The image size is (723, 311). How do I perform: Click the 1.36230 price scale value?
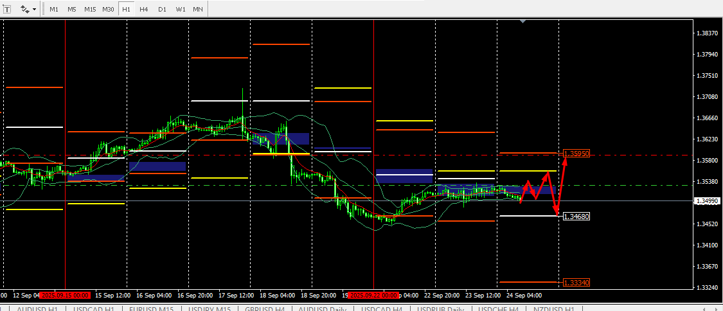tap(708, 139)
